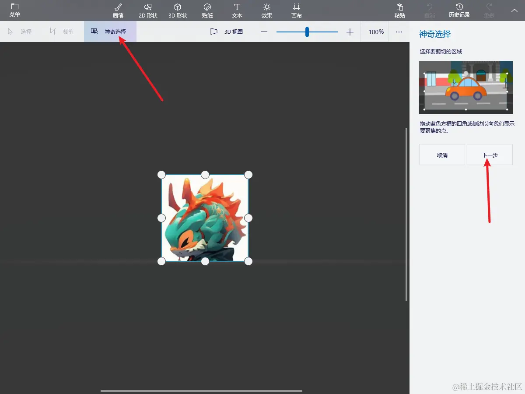Click bottom-left selection handle of dragon image
Viewport: 525px width, 394px height.
pyautogui.click(x=161, y=261)
